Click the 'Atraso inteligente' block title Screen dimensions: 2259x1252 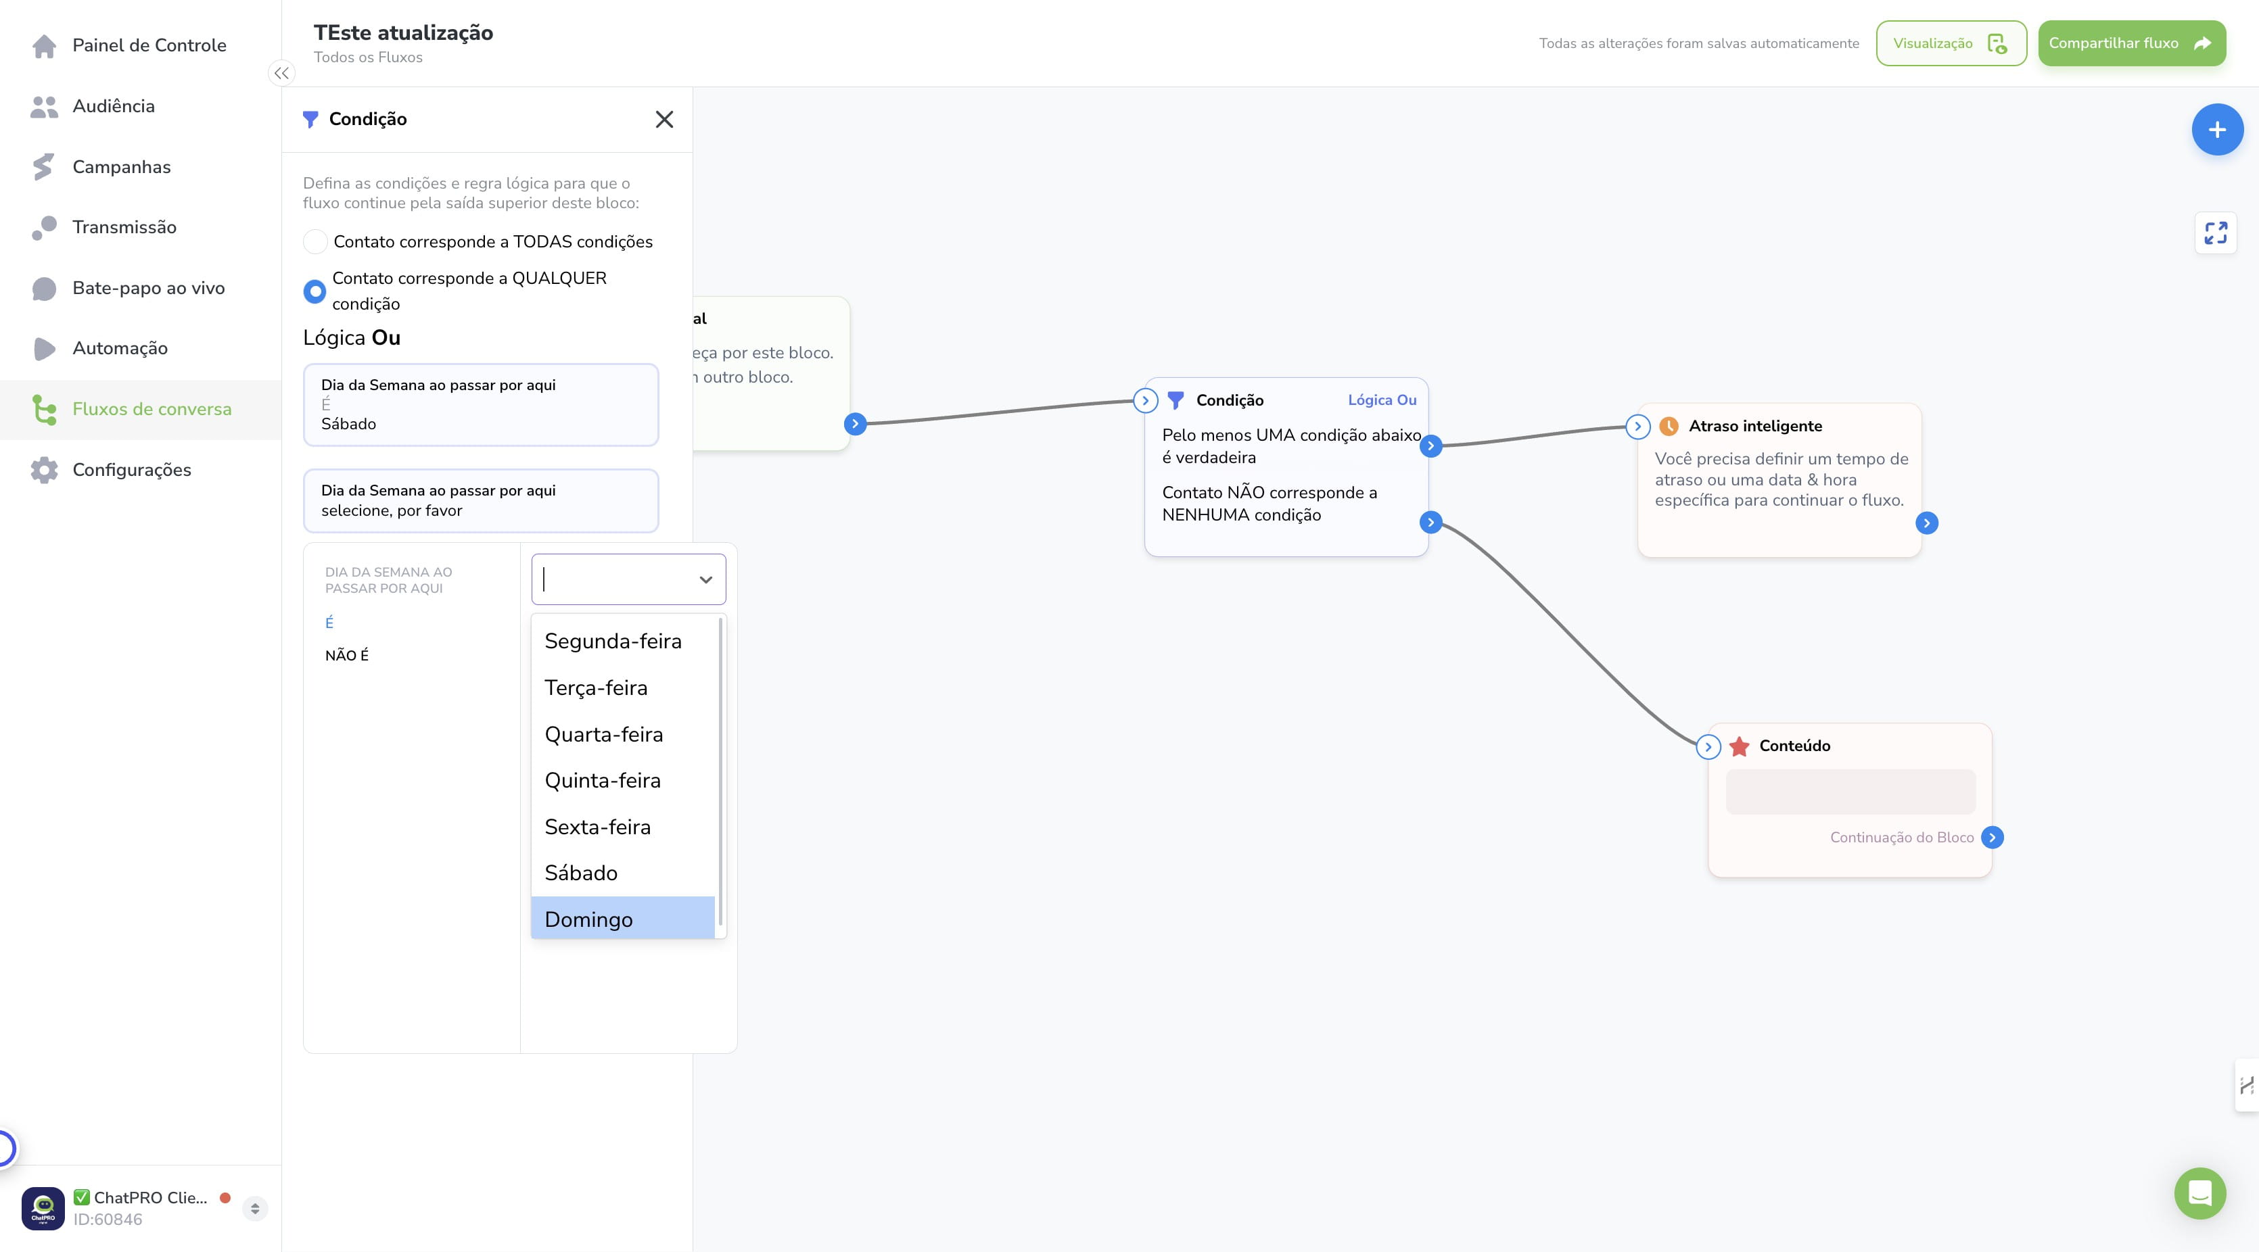[1756, 427]
